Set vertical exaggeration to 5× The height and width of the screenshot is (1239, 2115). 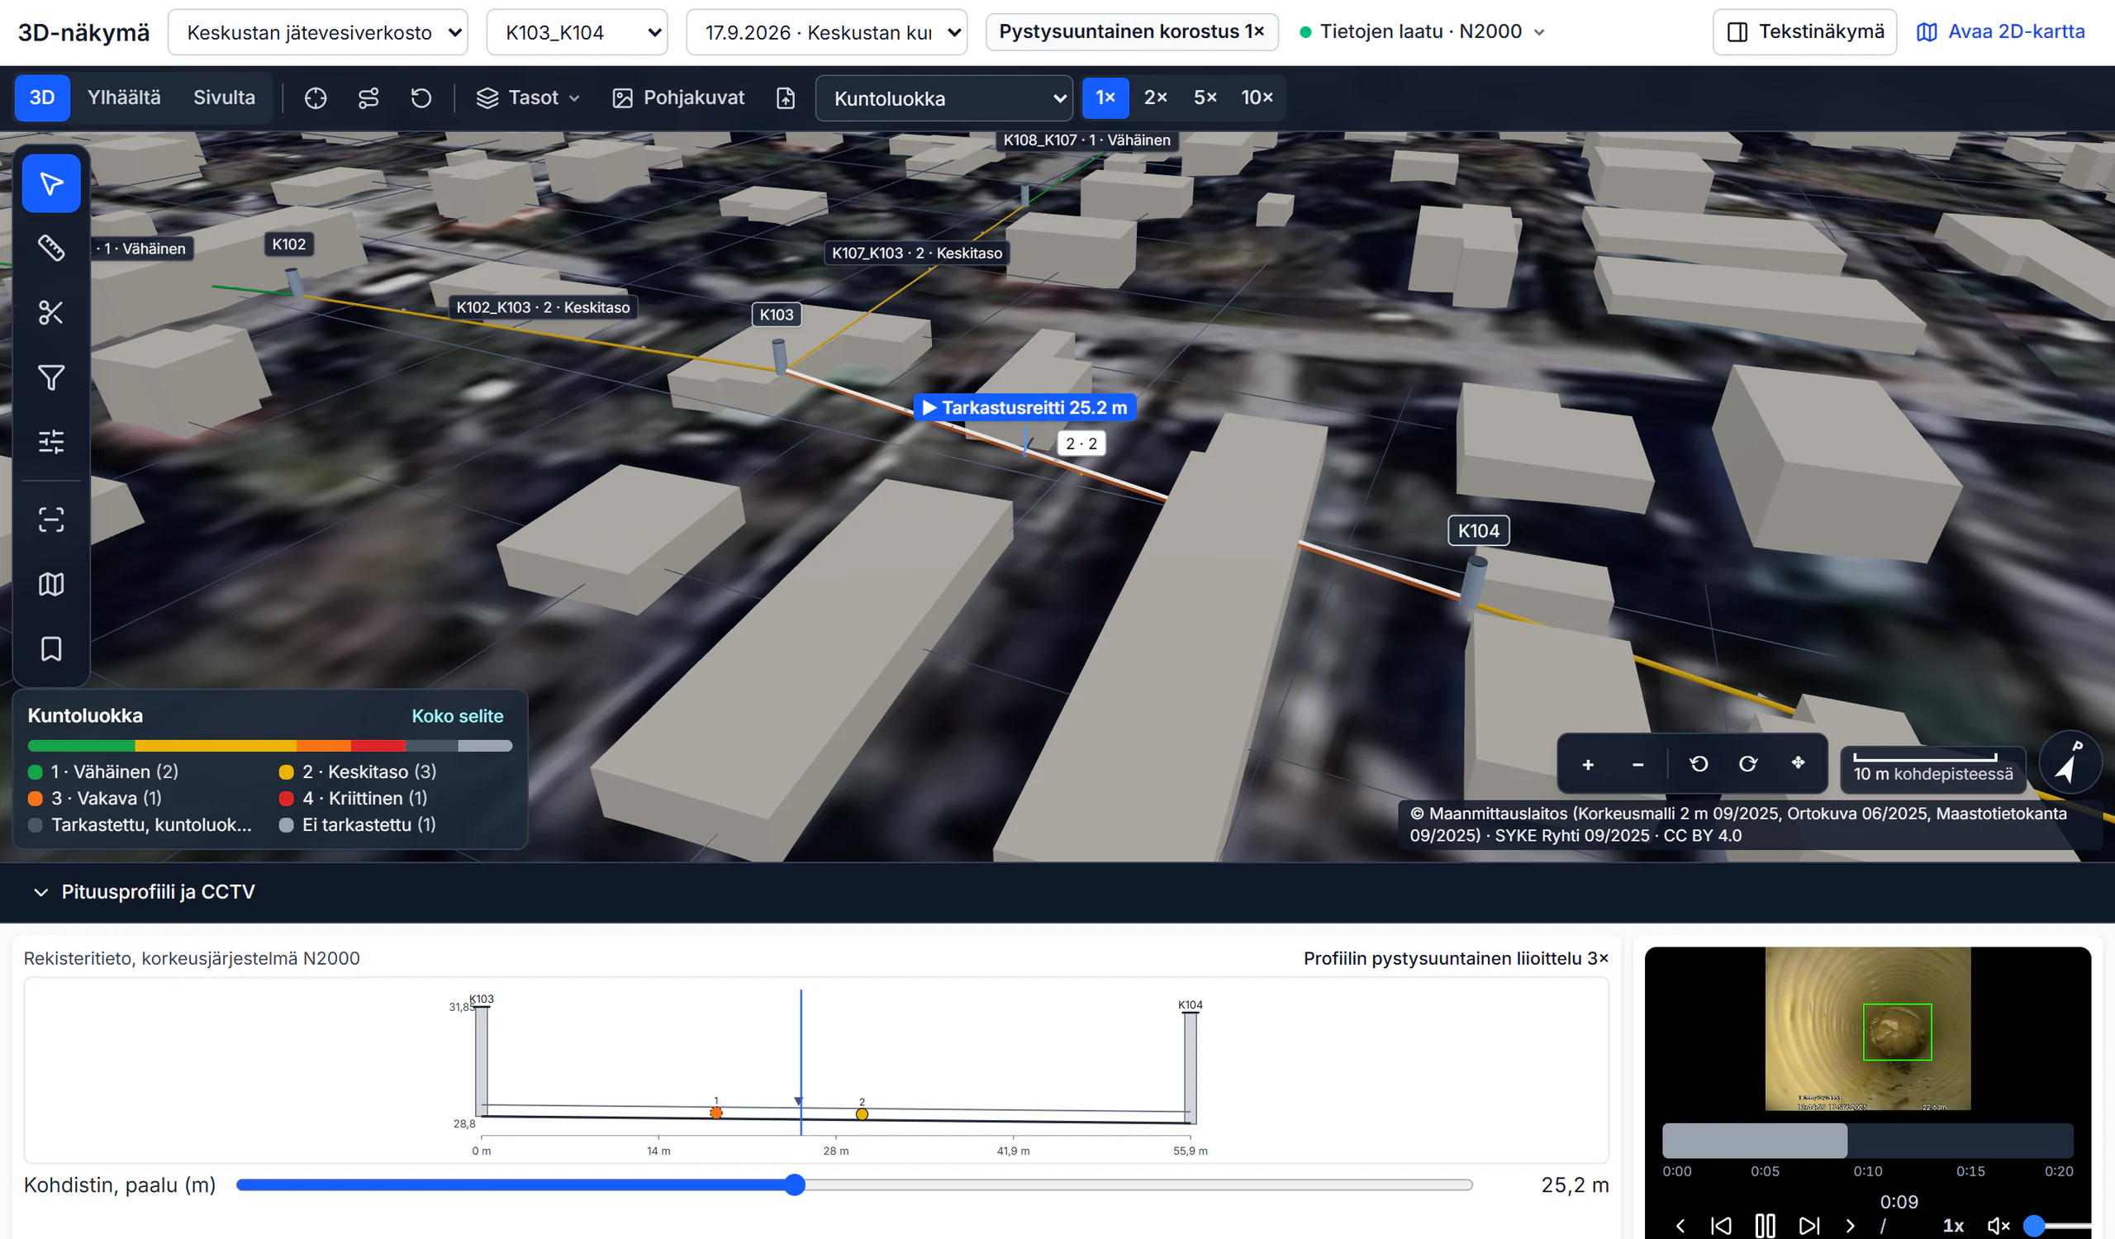pyautogui.click(x=1205, y=97)
